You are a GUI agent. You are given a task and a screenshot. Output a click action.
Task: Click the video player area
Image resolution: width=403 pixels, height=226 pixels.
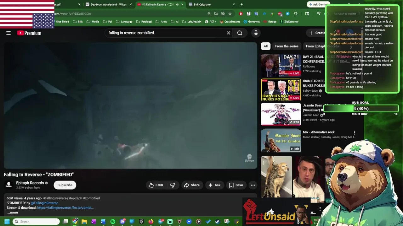tap(130, 105)
